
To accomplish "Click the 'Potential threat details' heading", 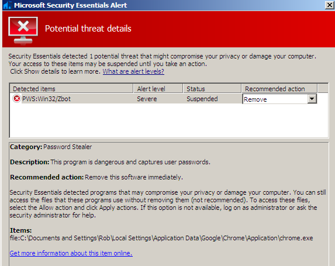I will [x=88, y=29].
